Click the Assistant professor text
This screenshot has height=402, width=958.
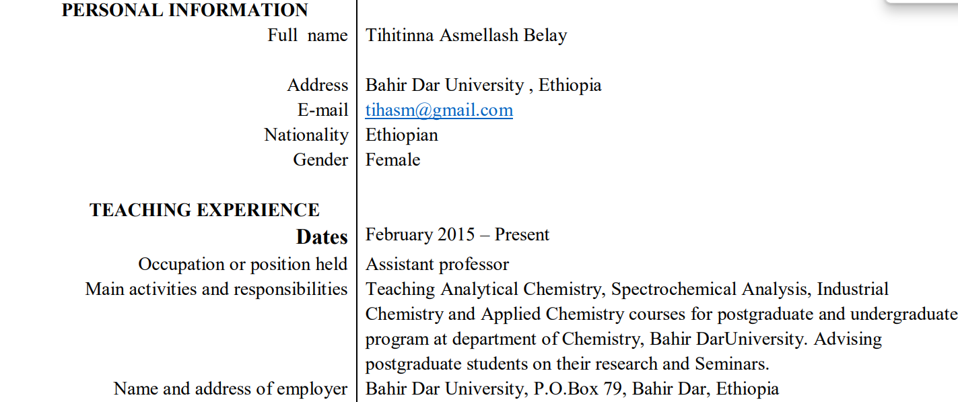tap(438, 265)
